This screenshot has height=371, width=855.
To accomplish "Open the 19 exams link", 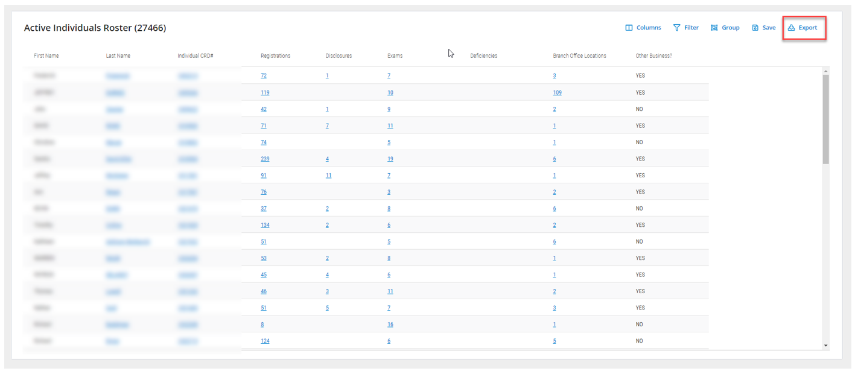I will click(390, 159).
